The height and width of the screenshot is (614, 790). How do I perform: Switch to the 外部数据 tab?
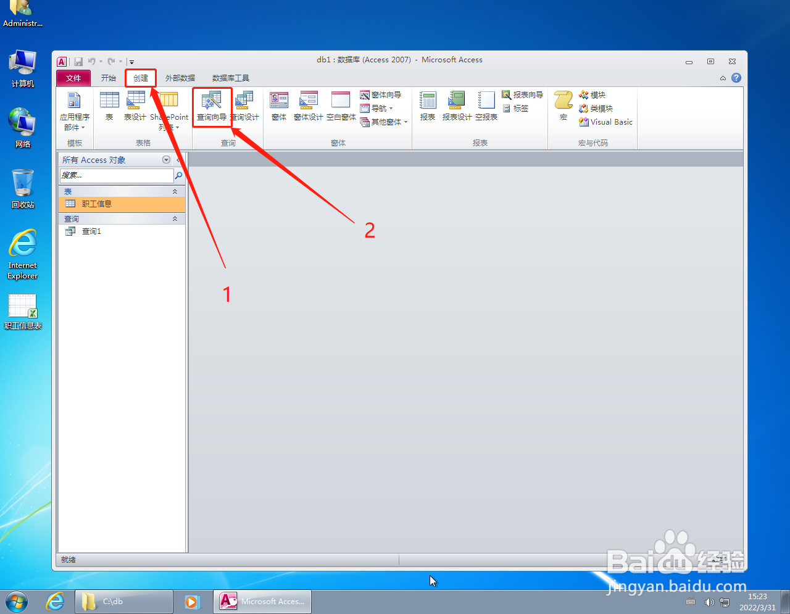pyautogui.click(x=180, y=78)
